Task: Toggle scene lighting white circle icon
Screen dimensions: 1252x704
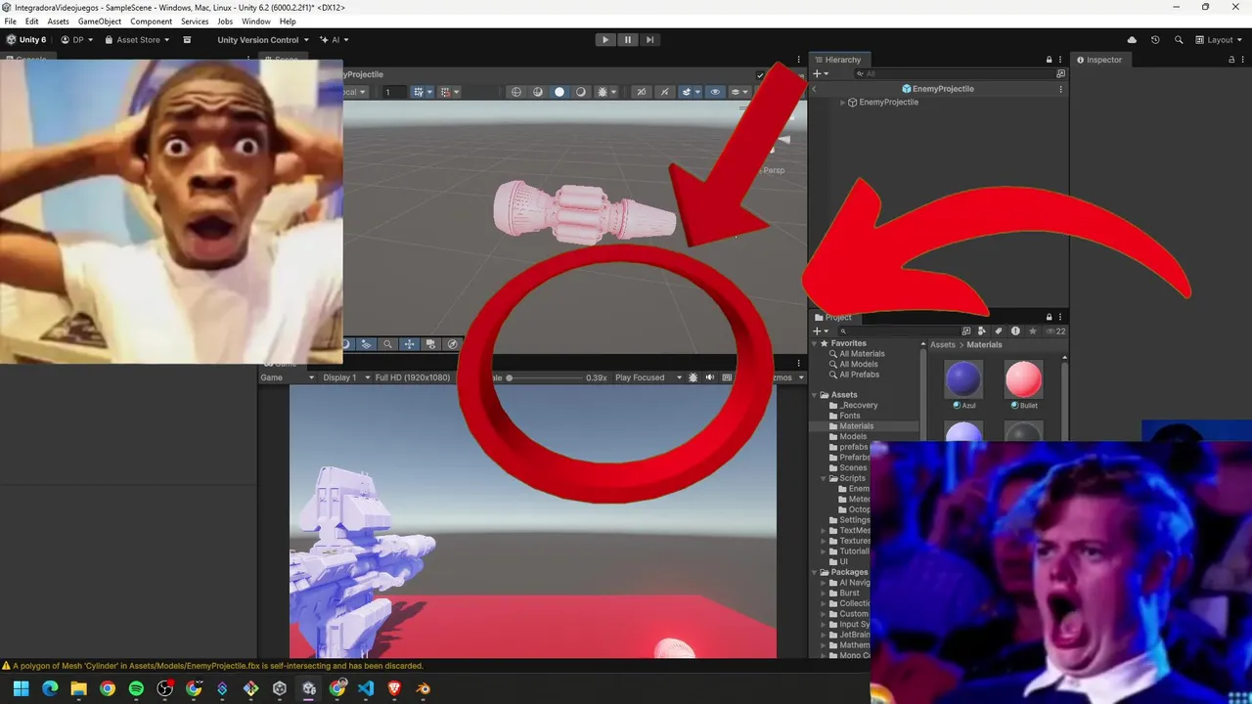Action: (x=559, y=92)
